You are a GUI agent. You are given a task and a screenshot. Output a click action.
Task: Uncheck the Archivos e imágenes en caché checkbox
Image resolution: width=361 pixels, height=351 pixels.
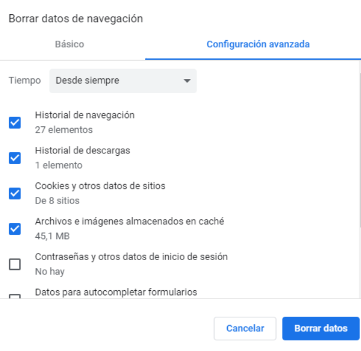click(15, 229)
